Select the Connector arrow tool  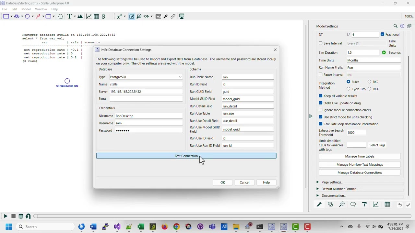point(38,16)
